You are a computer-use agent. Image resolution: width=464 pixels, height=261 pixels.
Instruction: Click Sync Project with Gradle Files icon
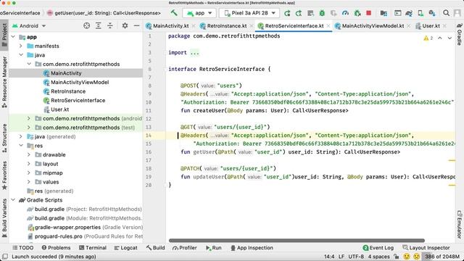(409, 13)
